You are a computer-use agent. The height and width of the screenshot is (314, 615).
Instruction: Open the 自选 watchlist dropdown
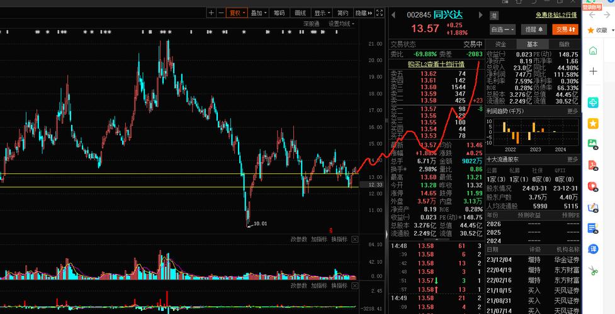[503, 29]
